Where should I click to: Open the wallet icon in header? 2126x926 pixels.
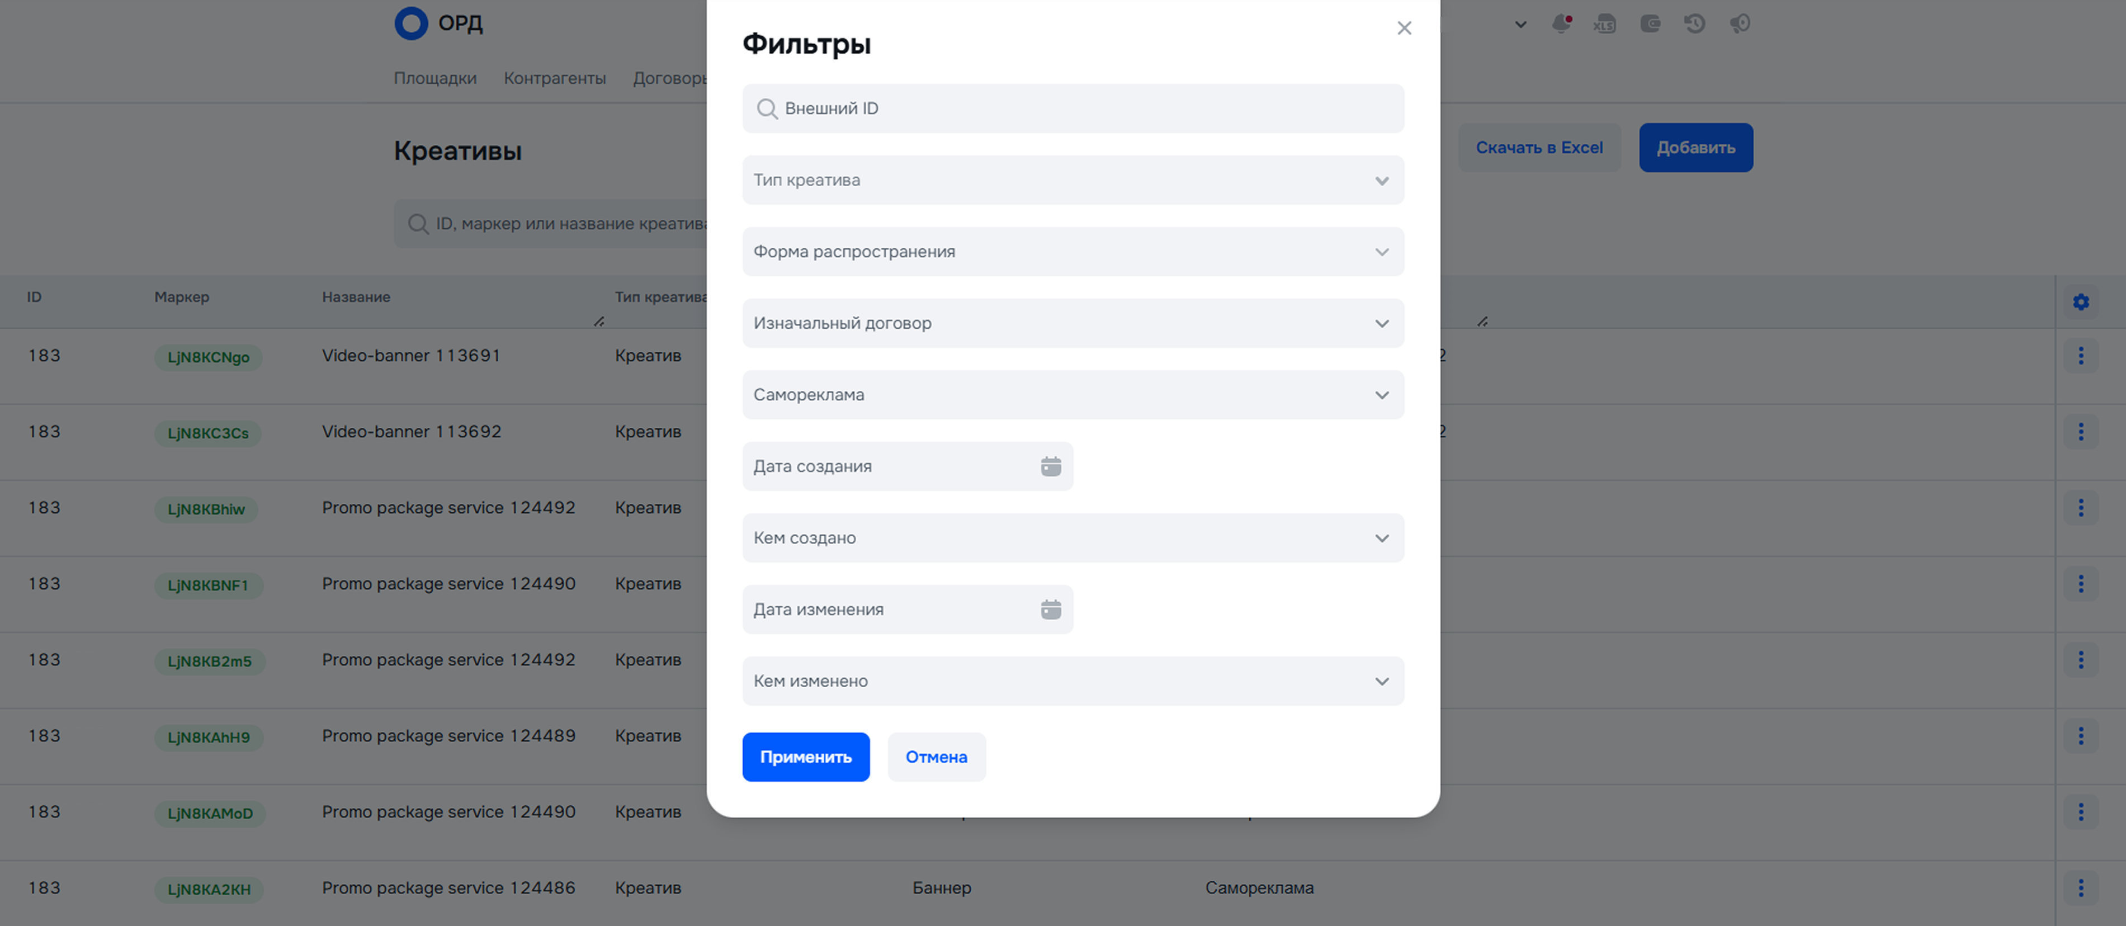point(1650,24)
